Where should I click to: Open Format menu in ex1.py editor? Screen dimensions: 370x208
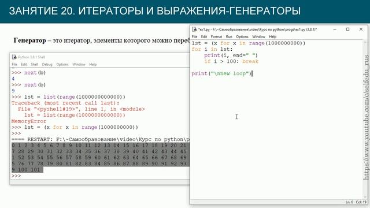click(216, 36)
